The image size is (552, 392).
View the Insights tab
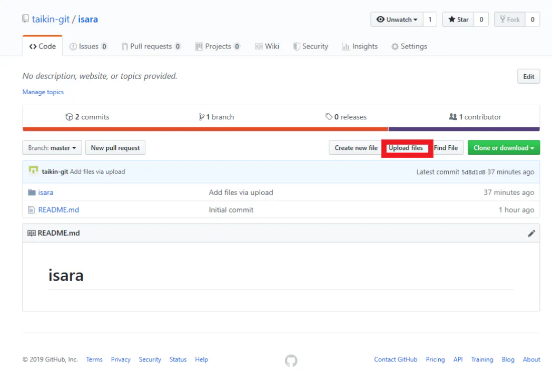(x=360, y=46)
